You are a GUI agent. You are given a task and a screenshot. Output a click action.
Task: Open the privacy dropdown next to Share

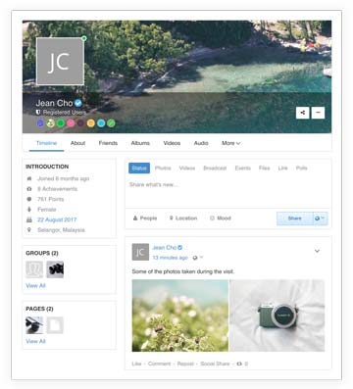tap(320, 219)
